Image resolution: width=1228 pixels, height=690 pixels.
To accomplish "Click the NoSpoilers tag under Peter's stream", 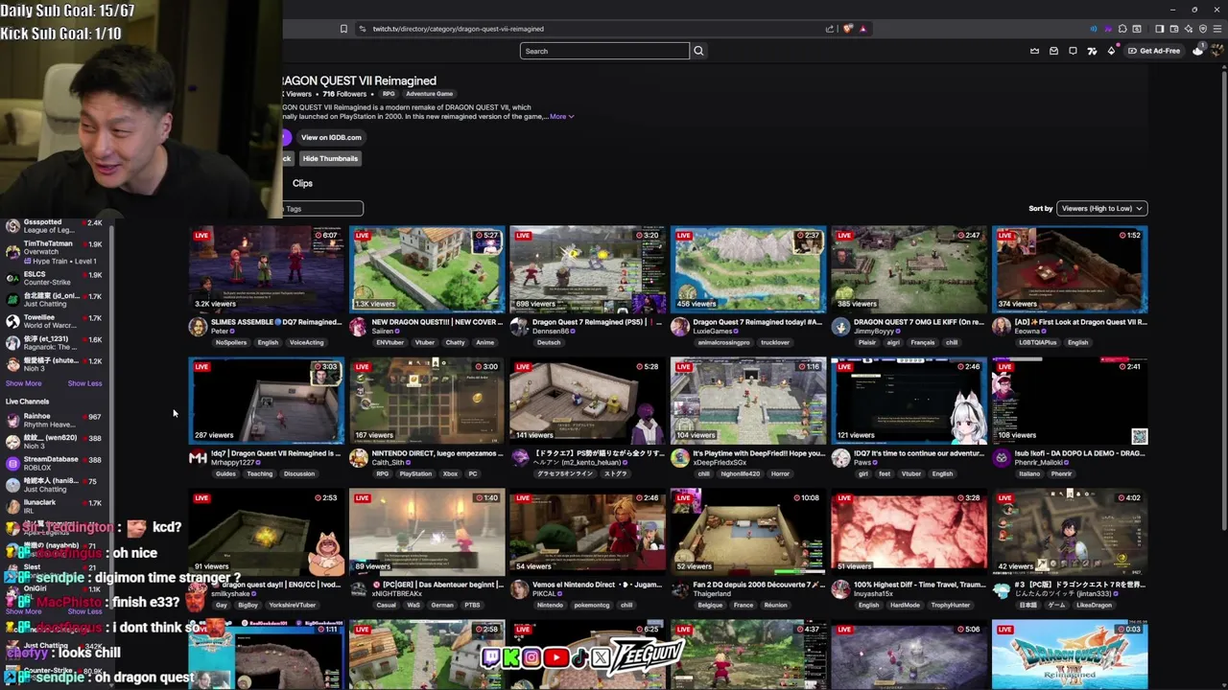I will (231, 342).
